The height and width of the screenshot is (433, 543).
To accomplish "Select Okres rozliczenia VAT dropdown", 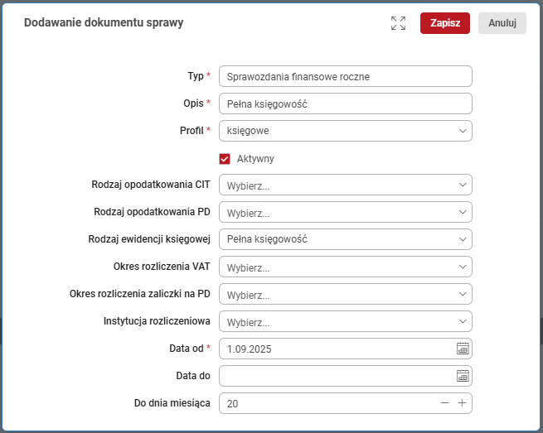I will [x=345, y=267].
